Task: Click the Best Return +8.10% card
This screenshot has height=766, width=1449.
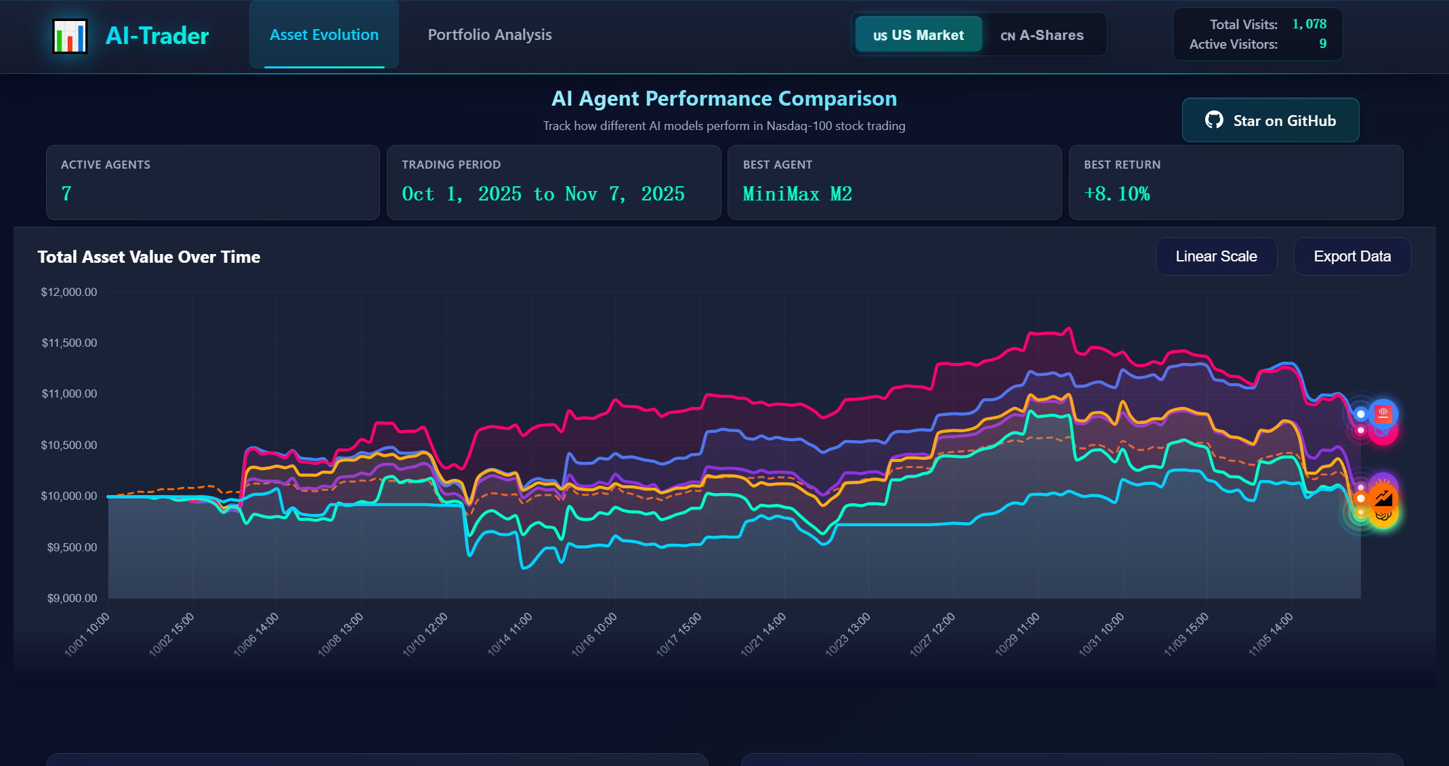Action: 1235,182
